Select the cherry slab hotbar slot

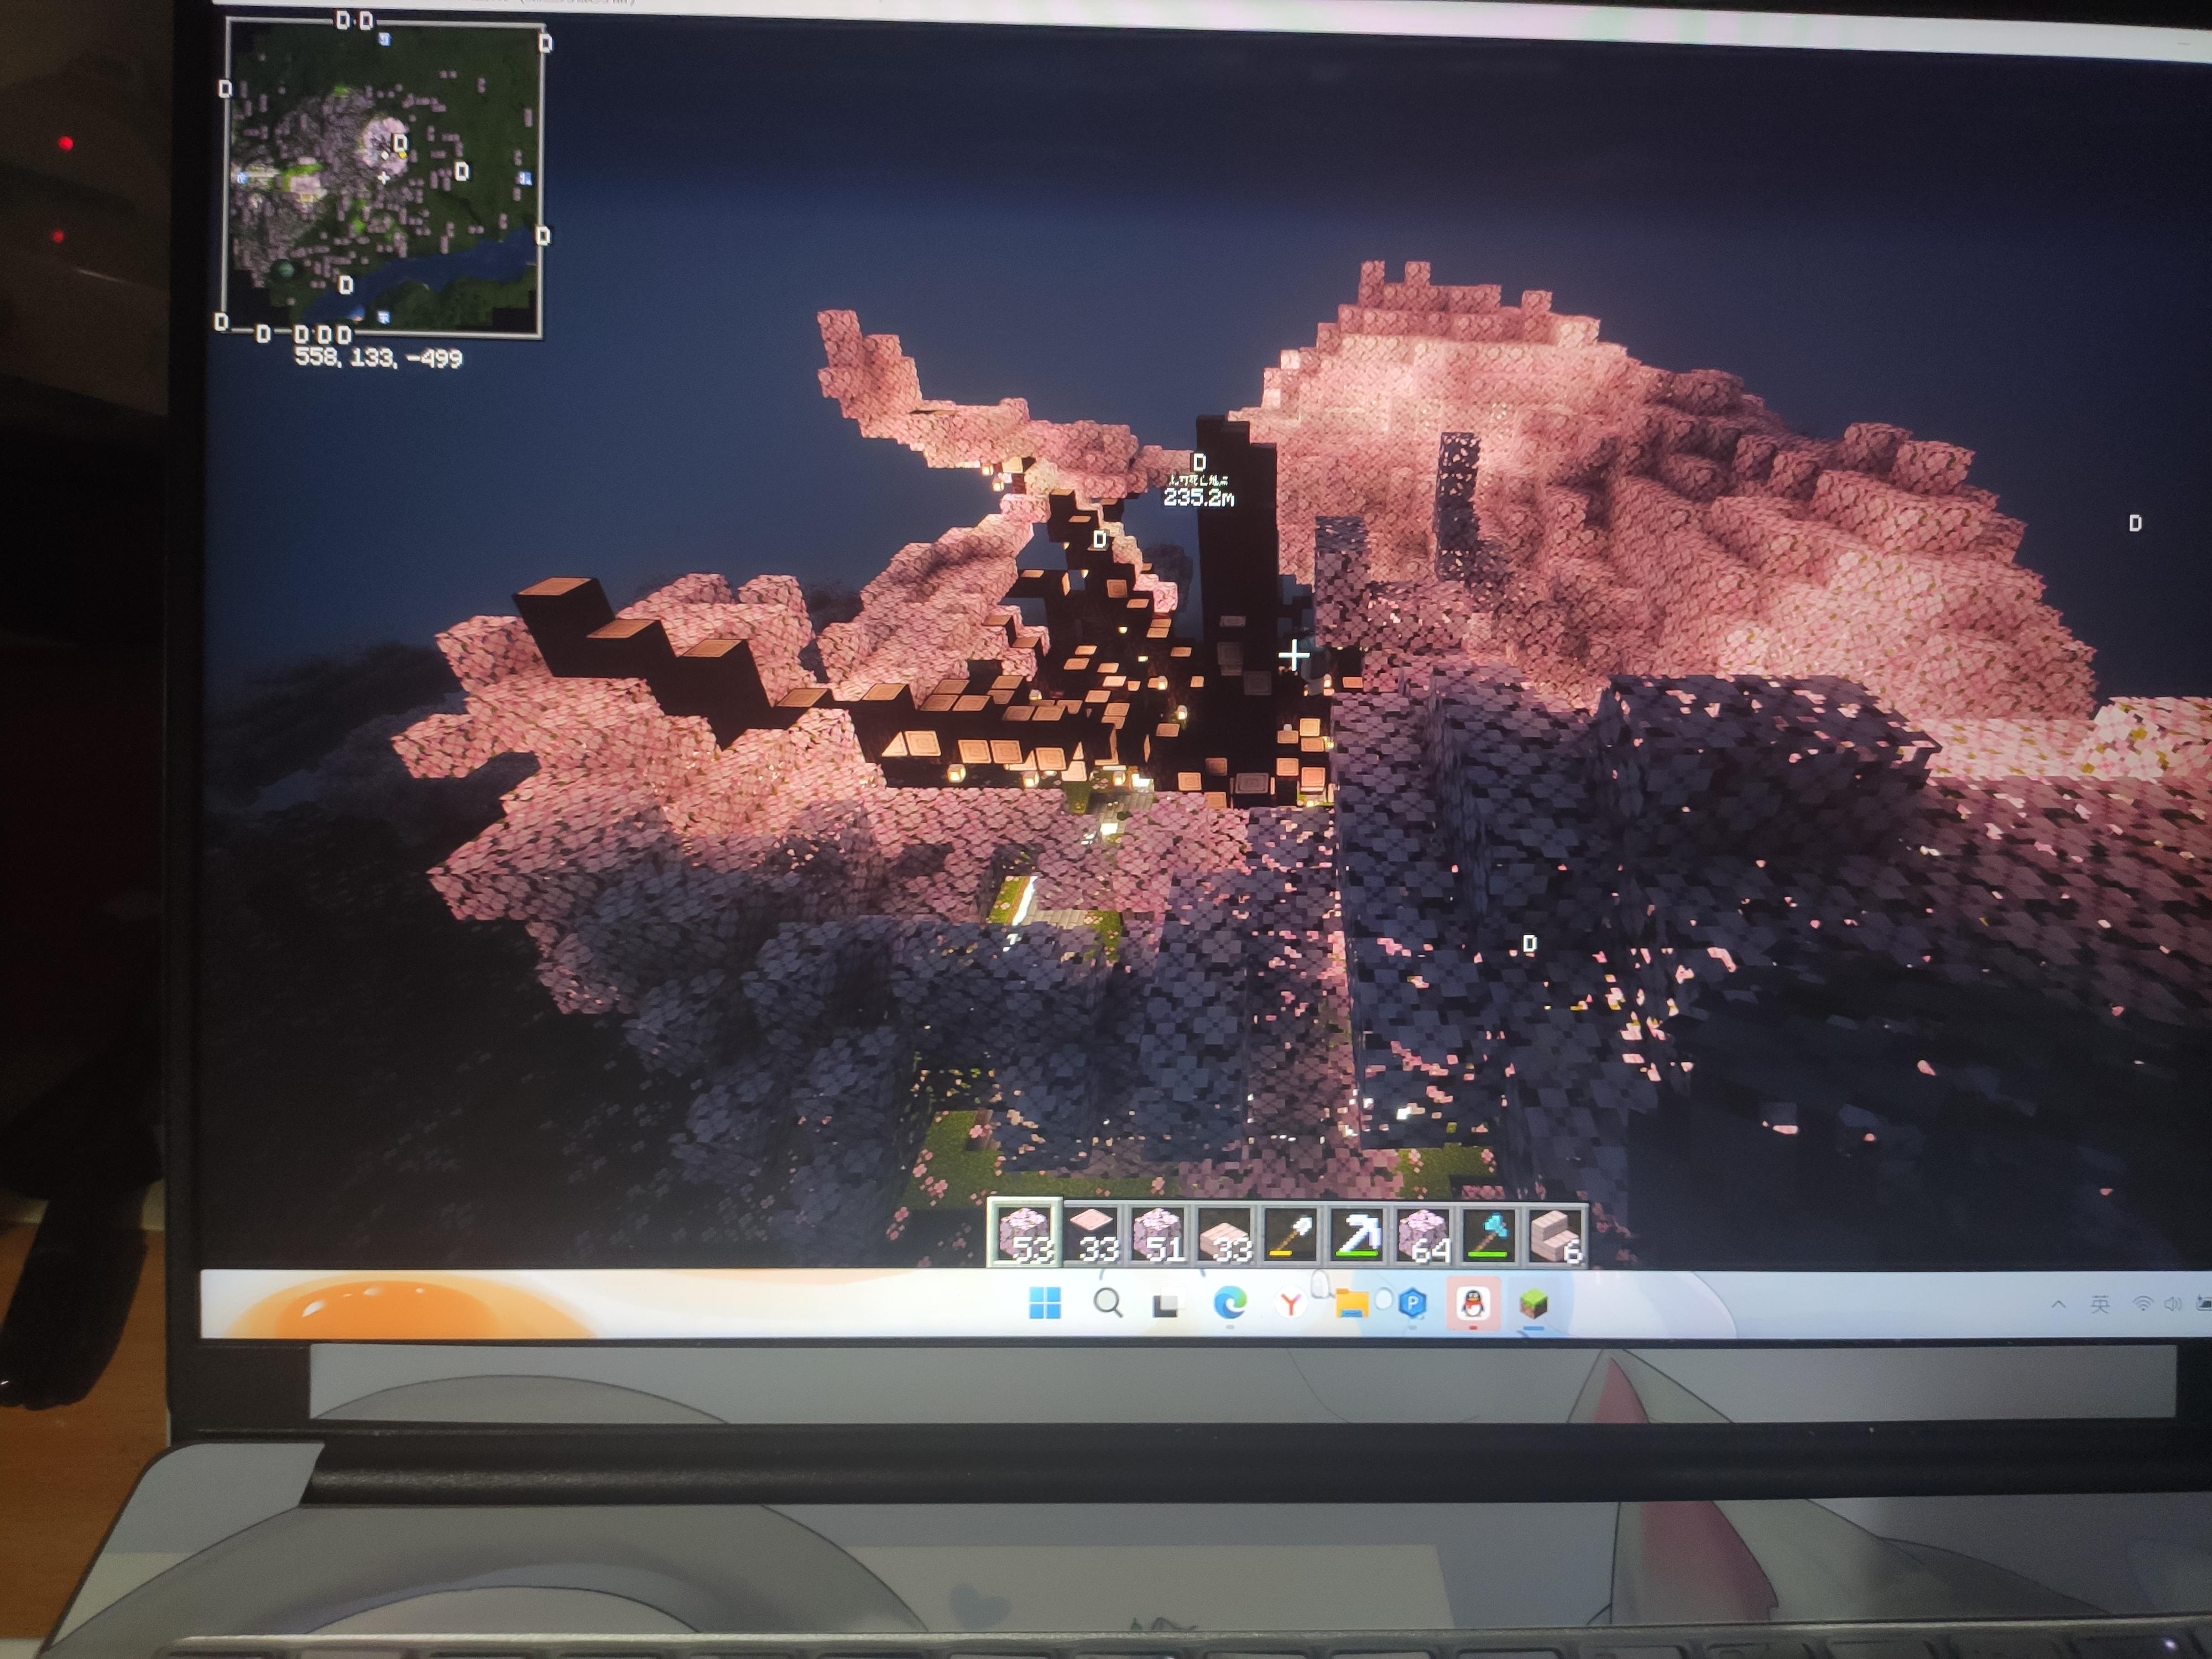point(1226,1234)
